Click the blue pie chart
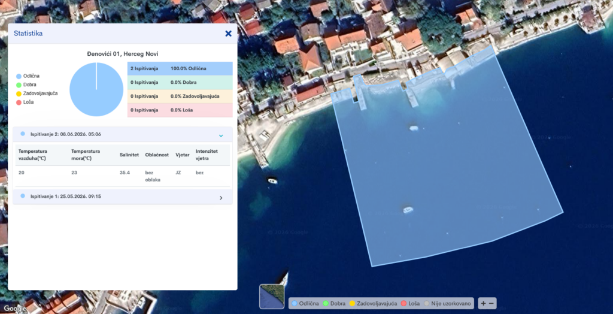613x314 pixels. [x=96, y=89]
